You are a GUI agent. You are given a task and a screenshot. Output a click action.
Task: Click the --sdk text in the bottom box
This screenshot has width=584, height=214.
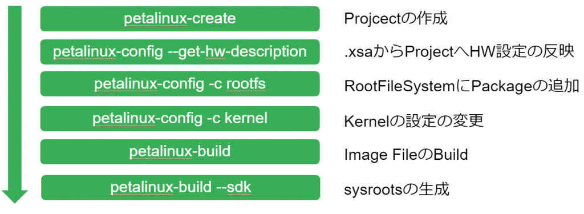pyautogui.click(x=233, y=188)
